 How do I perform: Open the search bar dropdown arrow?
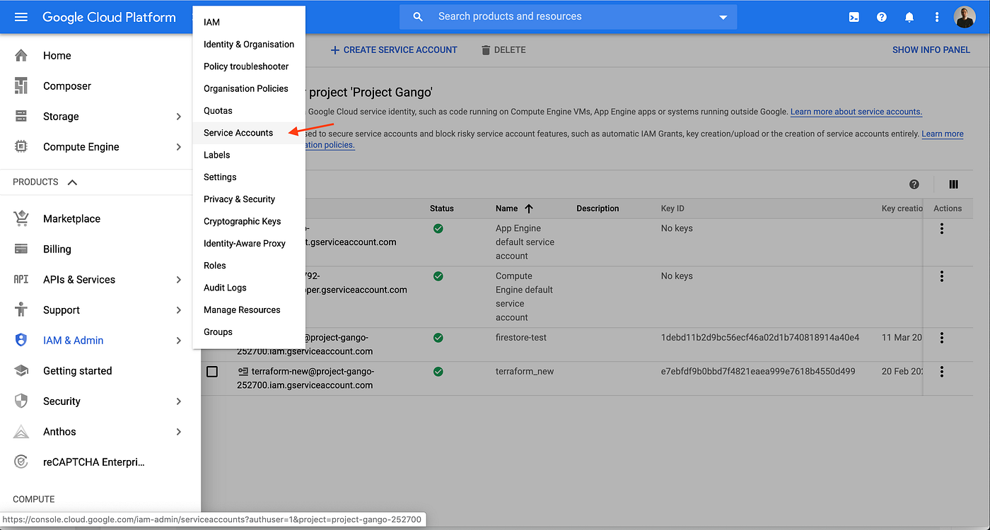click(x=722, y=16)
